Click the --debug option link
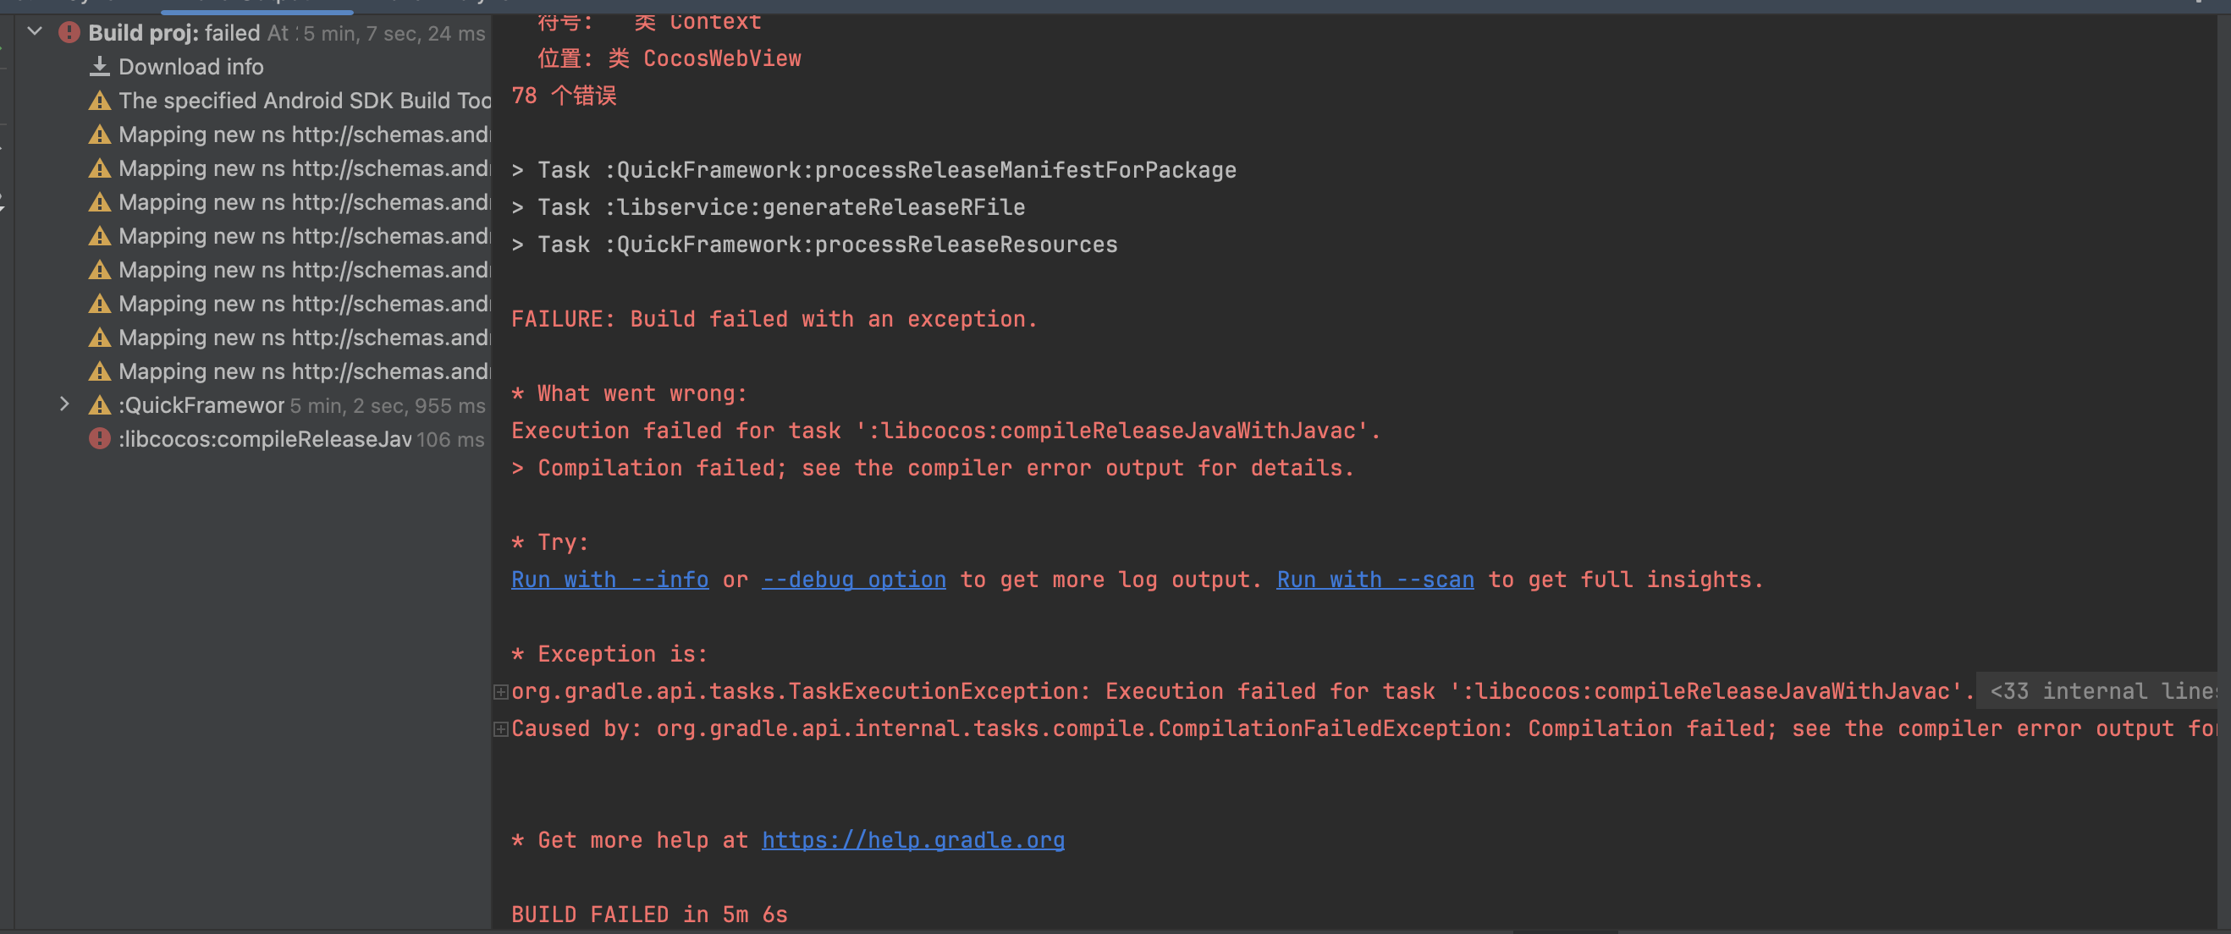Image resolution: width=2231 pixels, height=934 pixels. (853, 580)
